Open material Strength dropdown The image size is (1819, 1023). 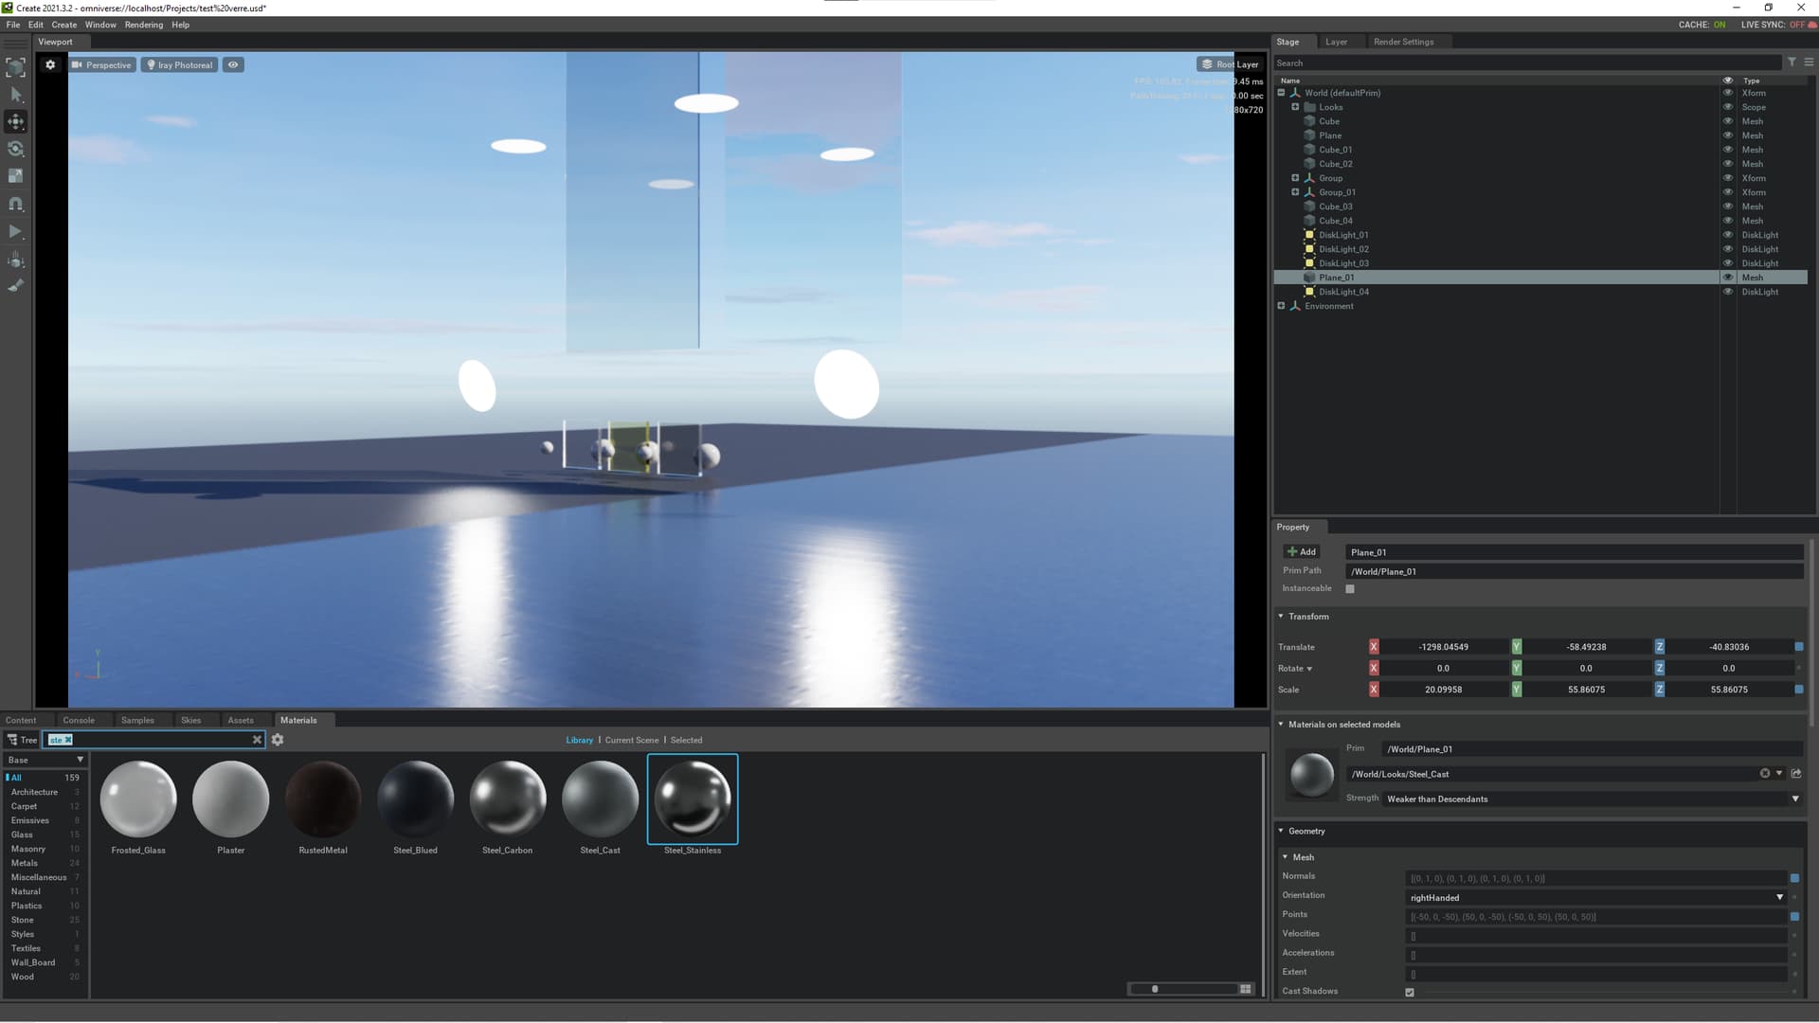tap(1592, 799)
